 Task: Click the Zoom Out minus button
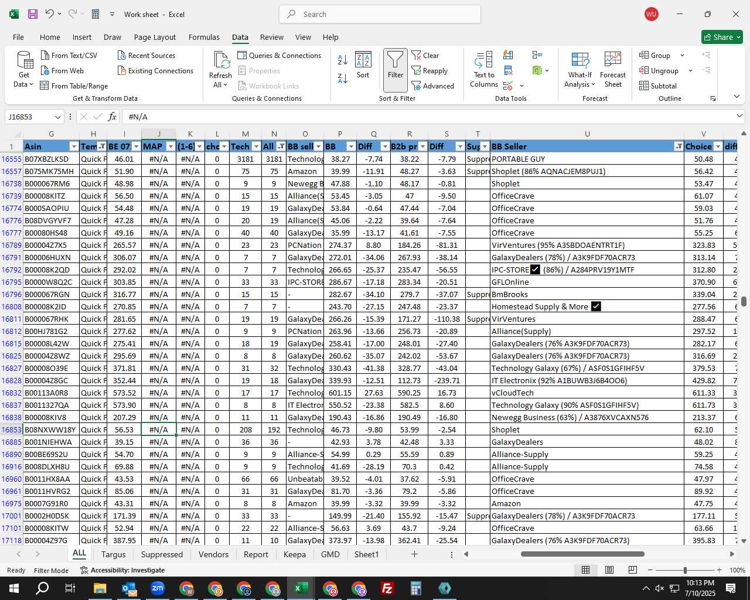click(650, 570)
